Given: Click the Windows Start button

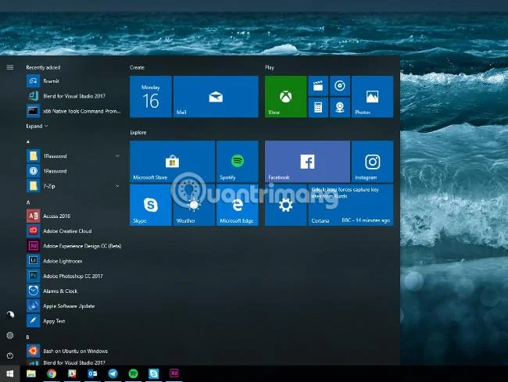Looking at the screenshot, I should coord(9,374).
